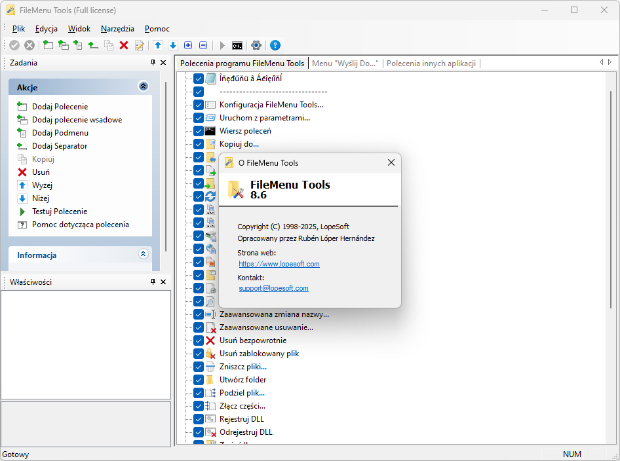This screenshot has height=461, width=620.
Task: Click the Cancel changes toolbar icon
Action: click(29, 45)
